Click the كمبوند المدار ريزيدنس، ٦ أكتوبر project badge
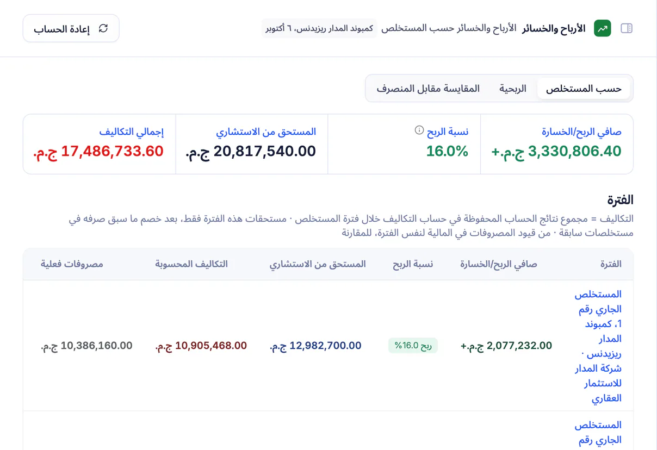 [x=319, y=28]
